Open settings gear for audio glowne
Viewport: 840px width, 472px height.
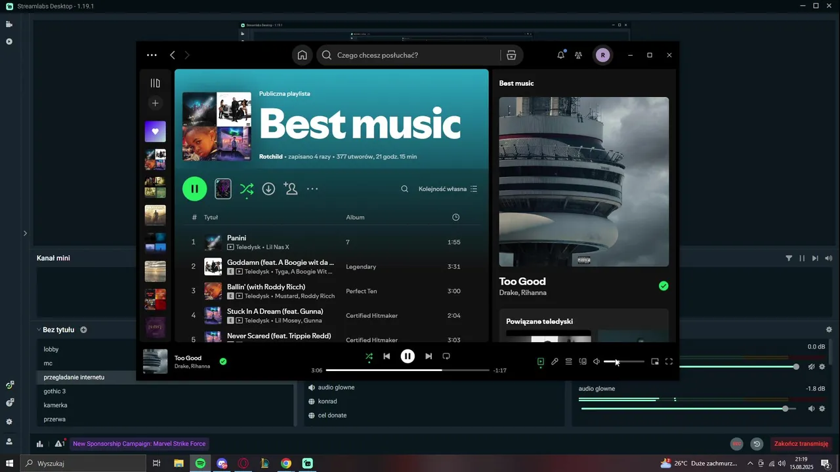coord(822,408)
